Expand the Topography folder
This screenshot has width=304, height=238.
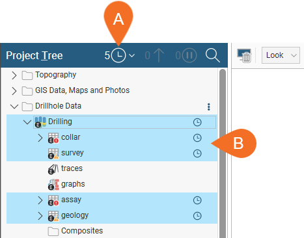(x=14, y=75)
